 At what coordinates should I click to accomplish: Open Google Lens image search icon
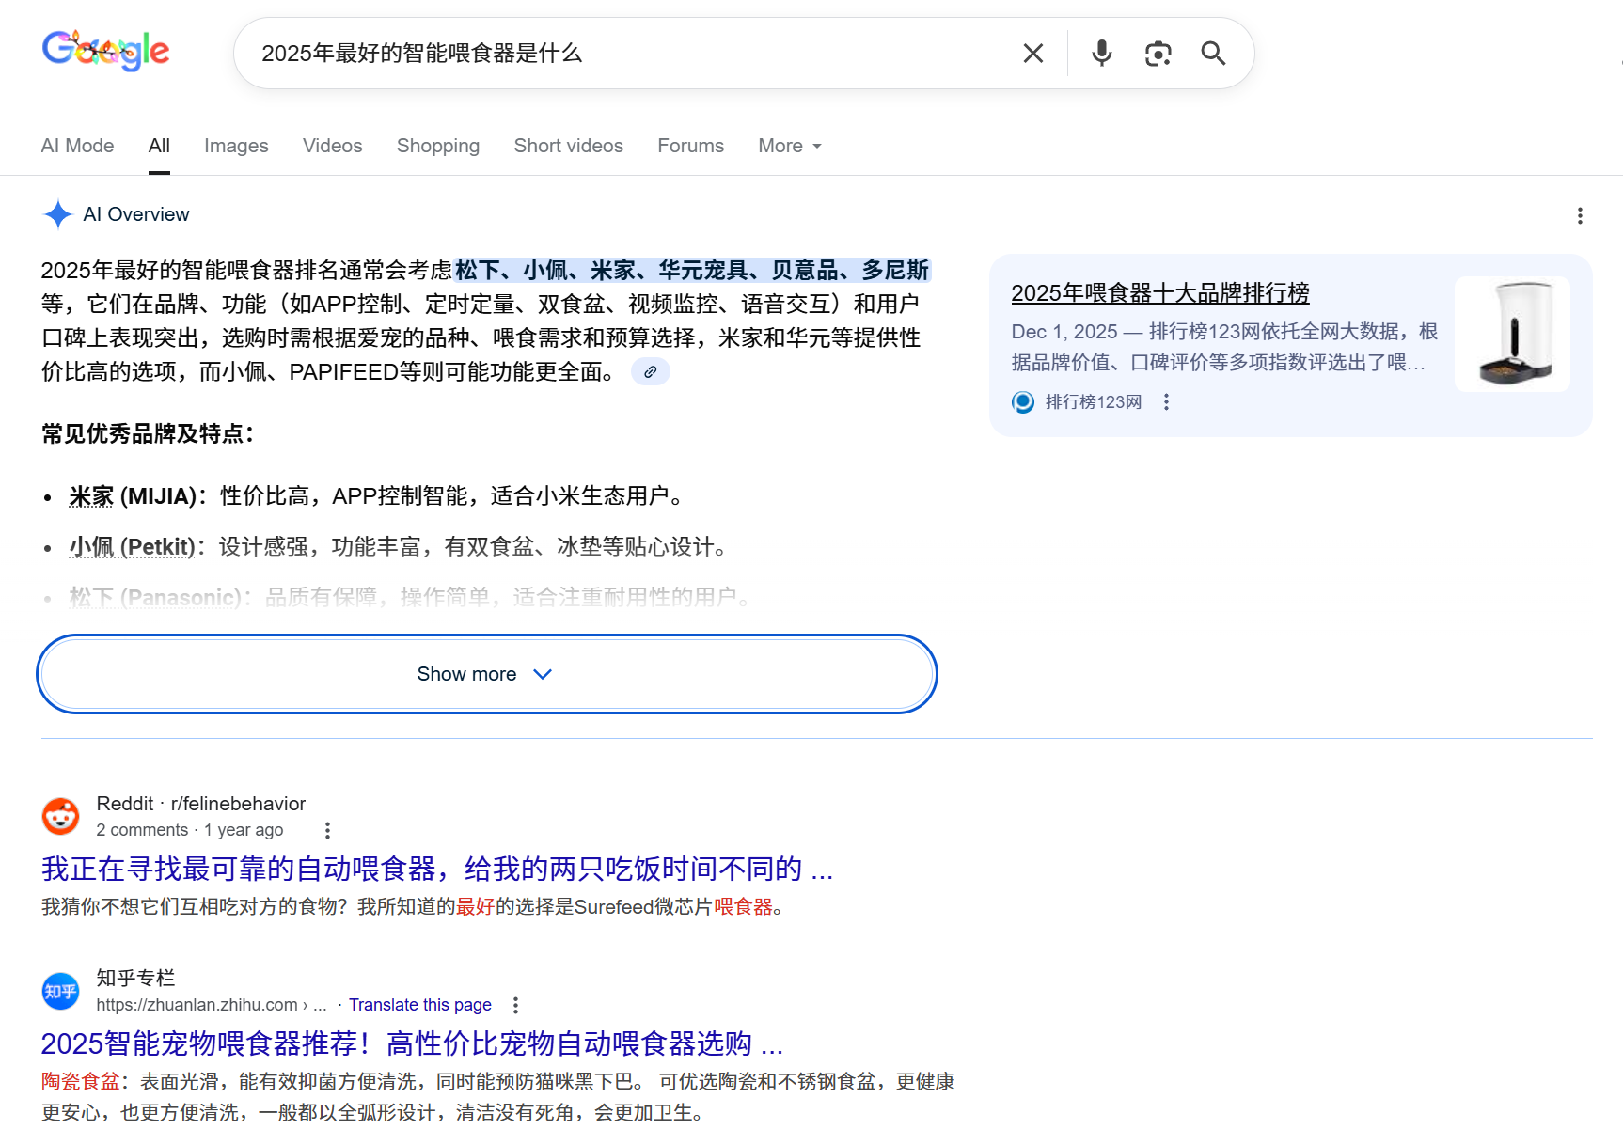click(x=1158, y=54)
